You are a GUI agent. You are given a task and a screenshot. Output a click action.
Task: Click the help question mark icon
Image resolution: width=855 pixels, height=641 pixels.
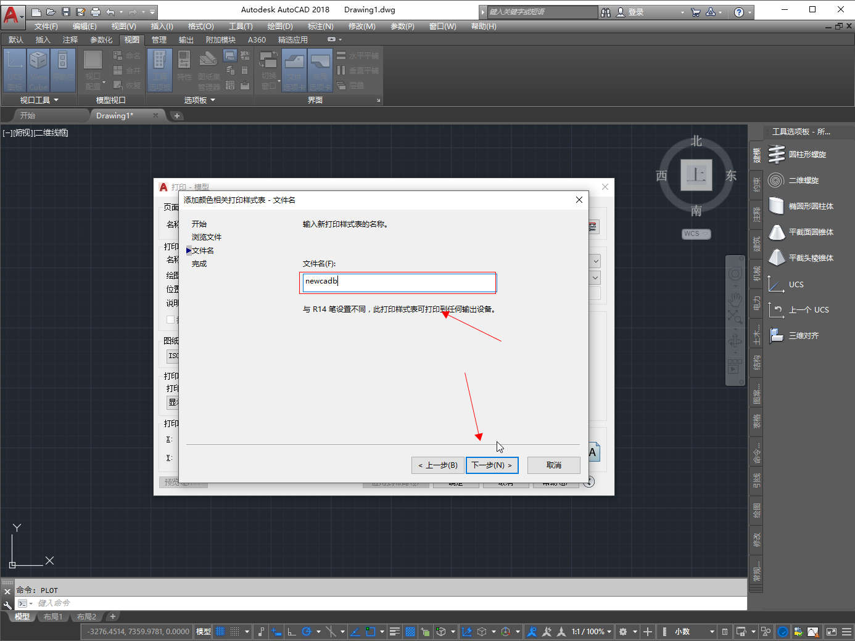[739, 12]
